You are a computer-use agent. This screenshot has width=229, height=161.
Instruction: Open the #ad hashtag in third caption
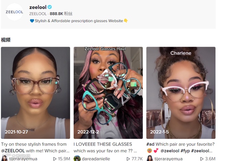pyautogui.click(x=150, y=144)
